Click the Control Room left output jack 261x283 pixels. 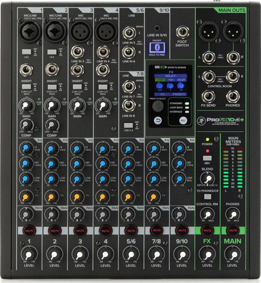click(x=208, y=77)
